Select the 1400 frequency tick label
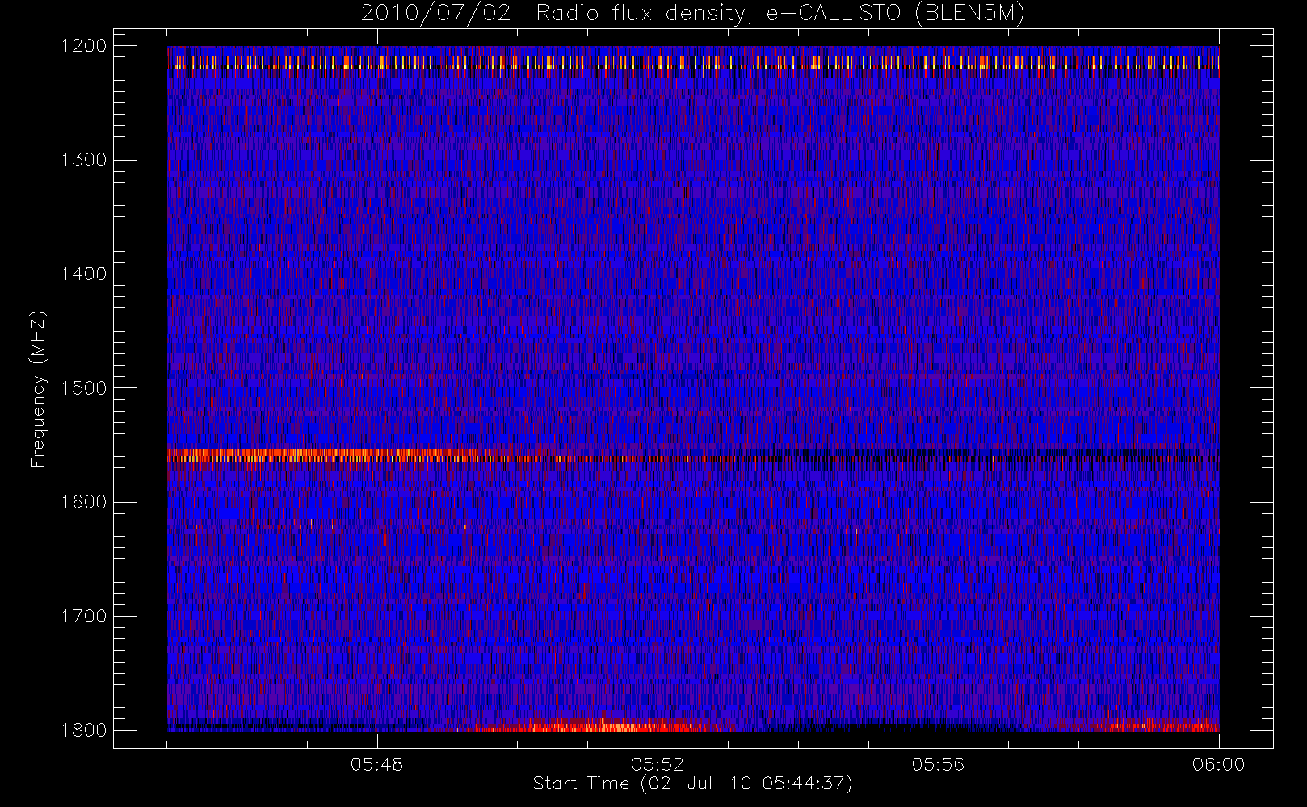The width and height of the screenshot is (1307, 807). pyautogui.click(x=84, y=274)
